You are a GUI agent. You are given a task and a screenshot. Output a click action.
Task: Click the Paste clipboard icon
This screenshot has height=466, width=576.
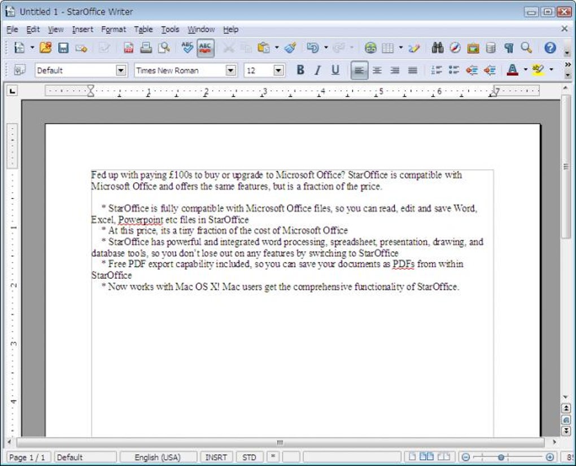[263, 48]
